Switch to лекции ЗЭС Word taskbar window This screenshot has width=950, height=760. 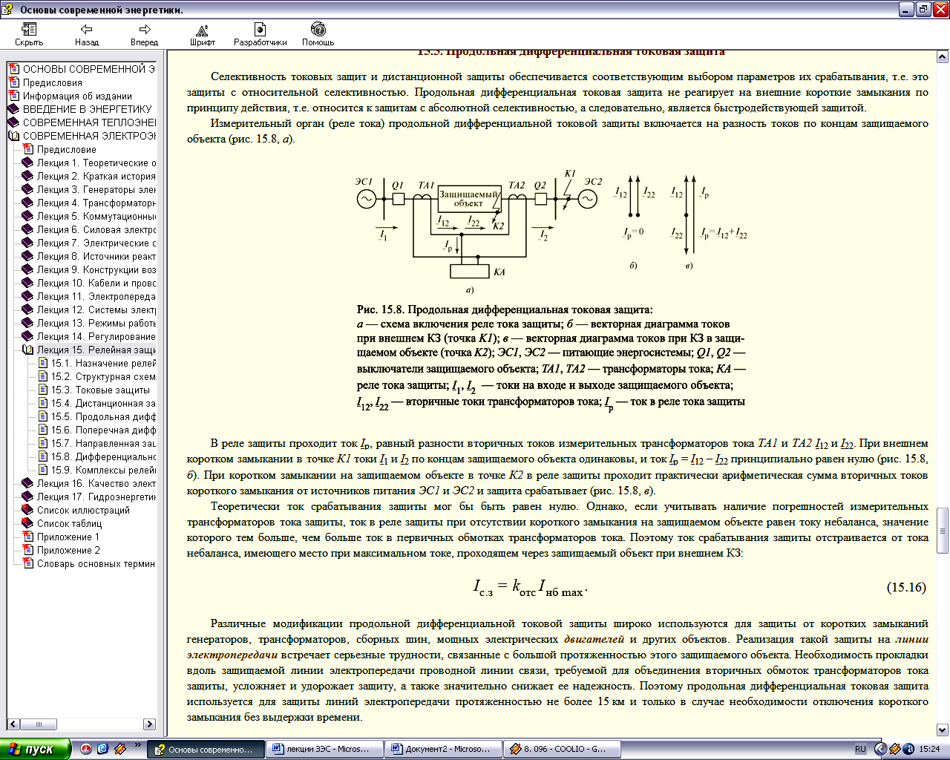[x=324, y=749]
